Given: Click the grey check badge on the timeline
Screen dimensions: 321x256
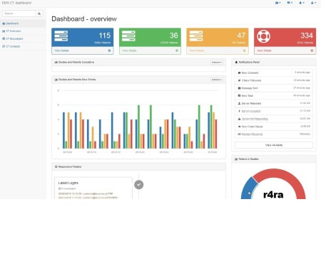Looking at the screenshot, I should coord(139,185).
